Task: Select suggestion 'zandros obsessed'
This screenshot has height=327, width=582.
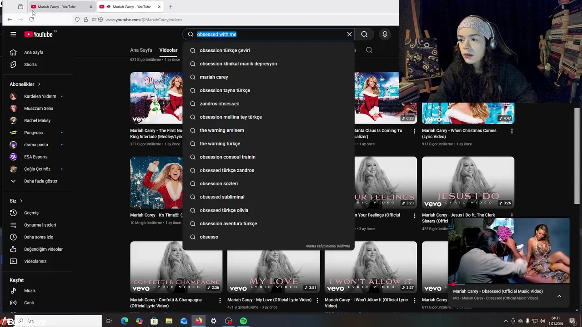Action: [268, 104]
